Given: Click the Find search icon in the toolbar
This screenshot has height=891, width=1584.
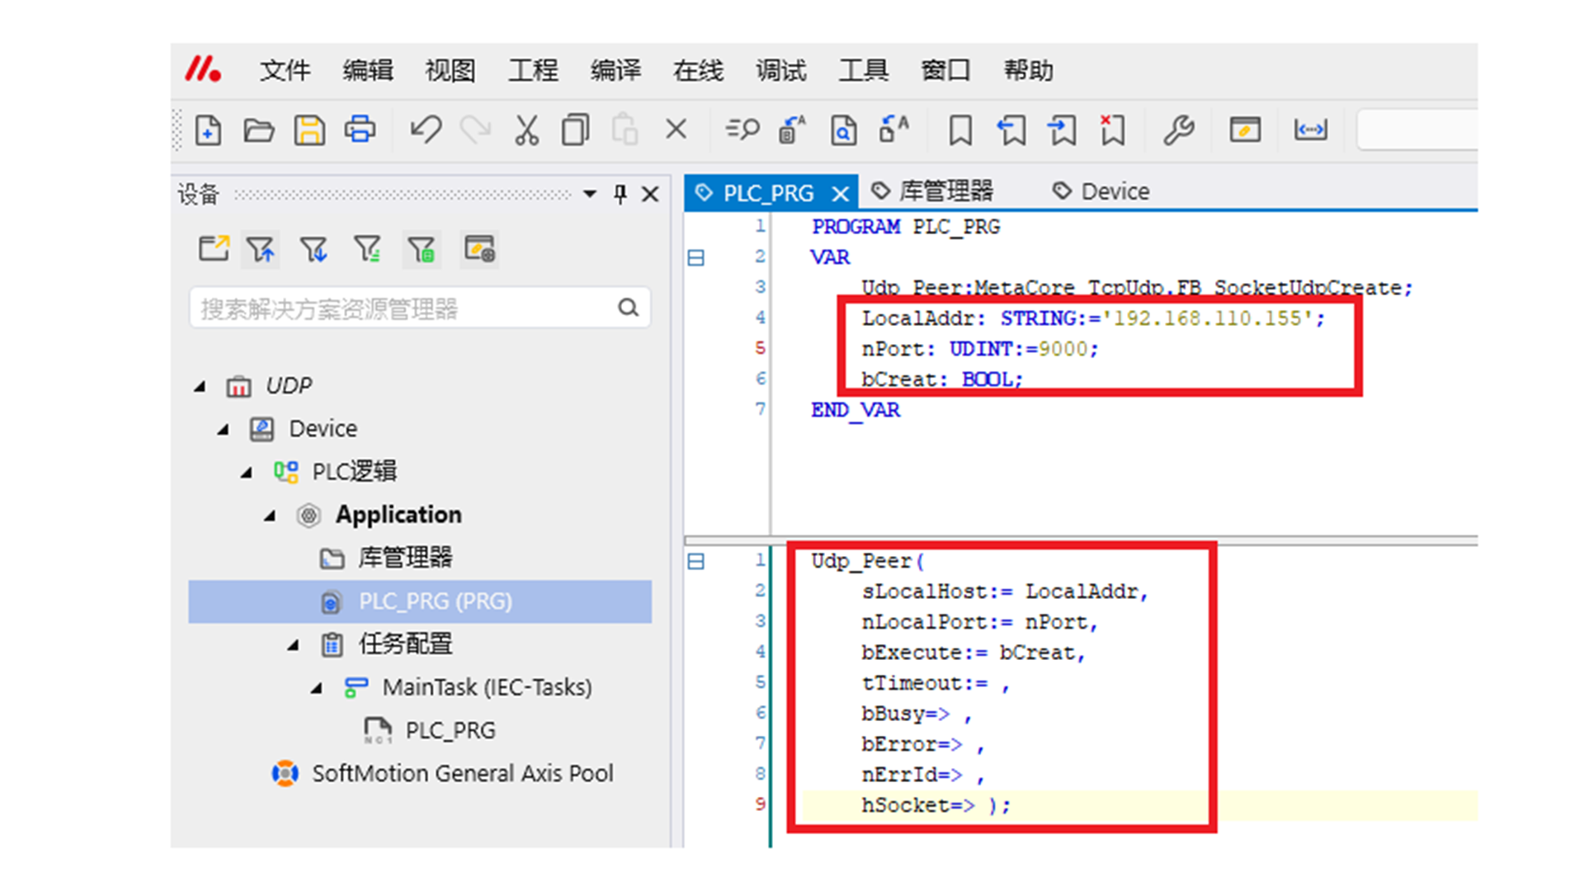Looking at the screenshot, I should 742,130.
